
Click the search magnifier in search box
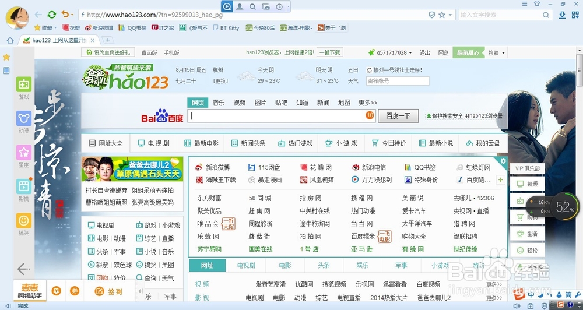[x=546, y=15]
